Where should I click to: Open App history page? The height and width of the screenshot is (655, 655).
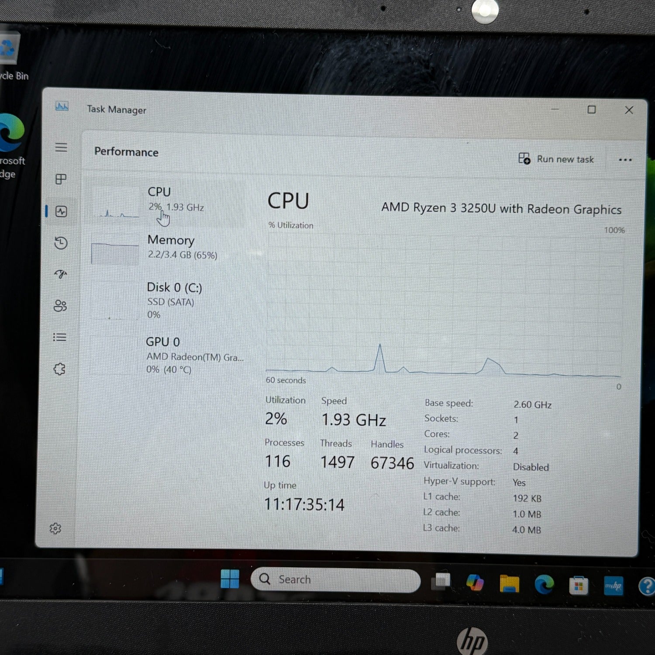tap(61, 243)
